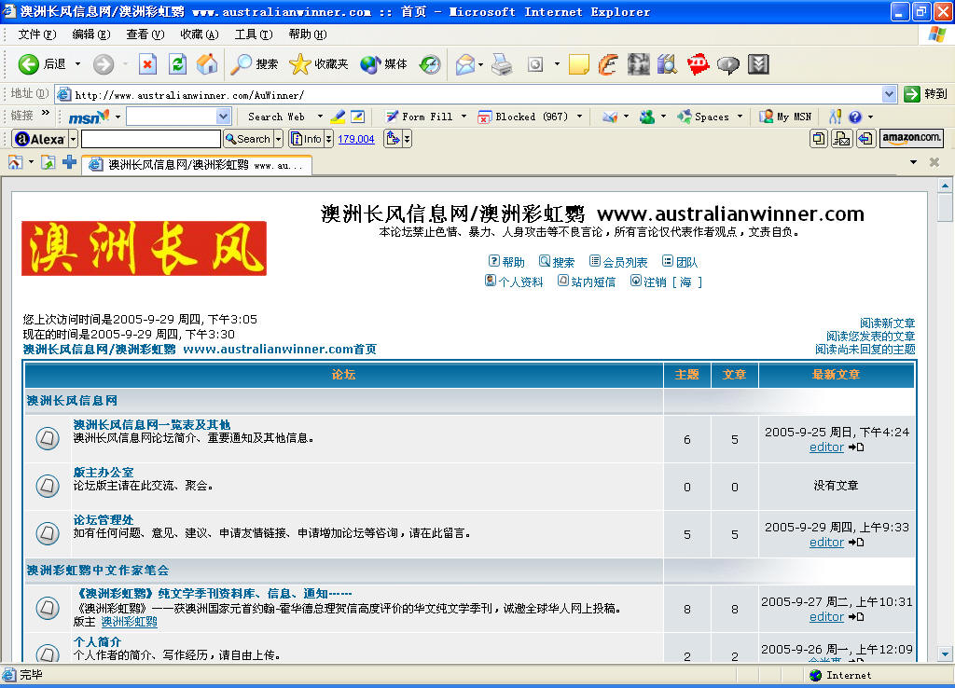Open the MSN search box dropdown
955x688 pixels.
tap(224, 117)
